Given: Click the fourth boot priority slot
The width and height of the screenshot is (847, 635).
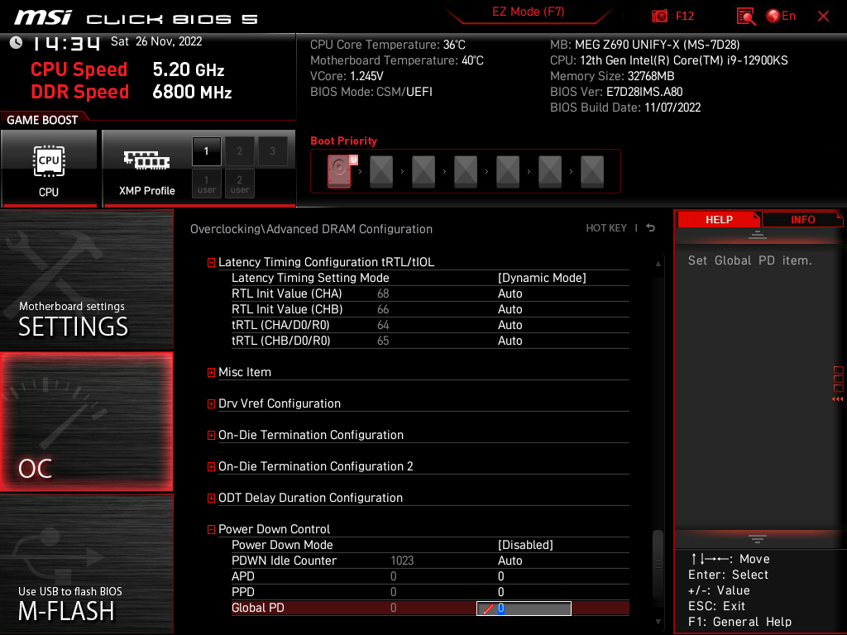Looking at the screenshot, I should coord(466,171).
